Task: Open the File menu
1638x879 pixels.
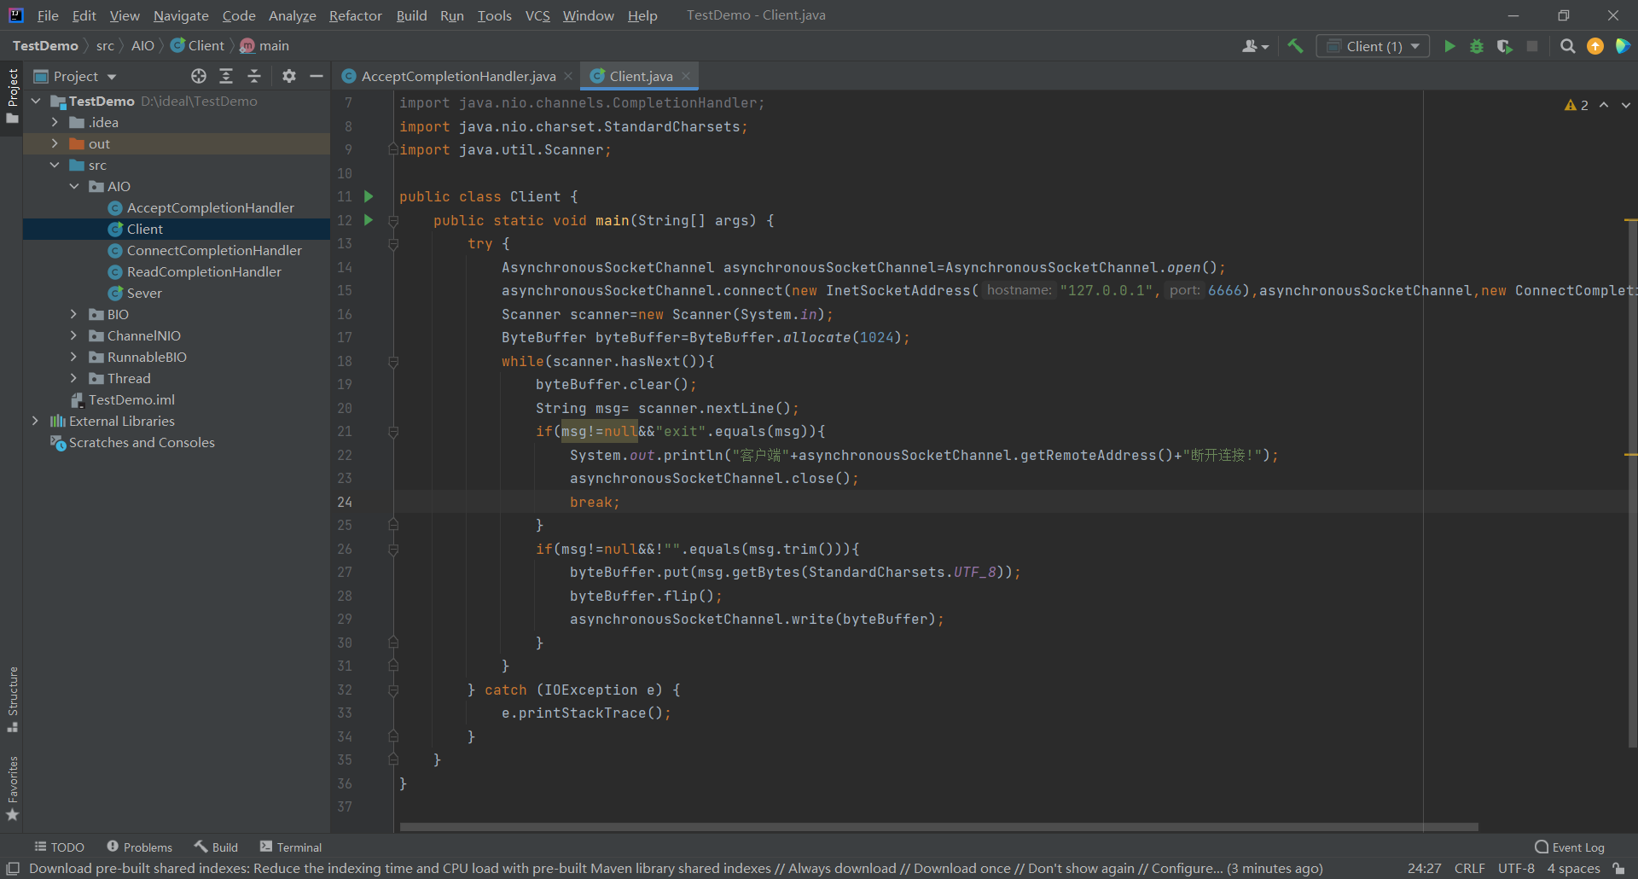Action: [x=48, y=15]
